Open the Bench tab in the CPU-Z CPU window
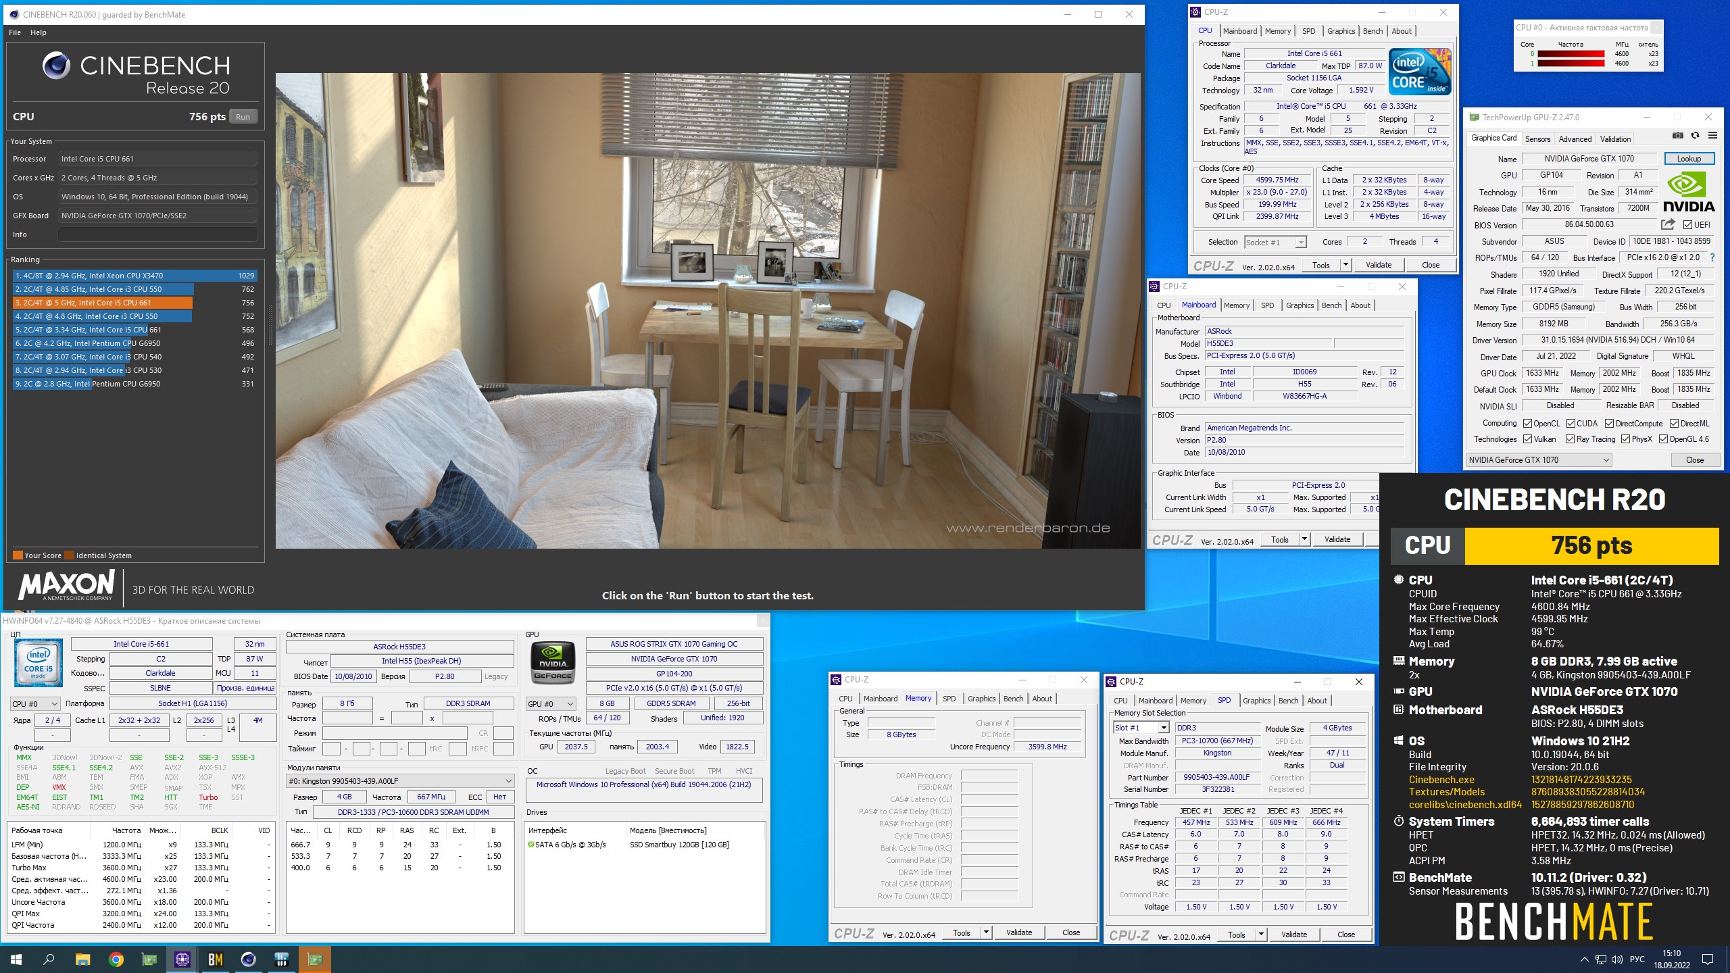The height and width of the screenshot is (973, 1730). (x=1373, y=31)
